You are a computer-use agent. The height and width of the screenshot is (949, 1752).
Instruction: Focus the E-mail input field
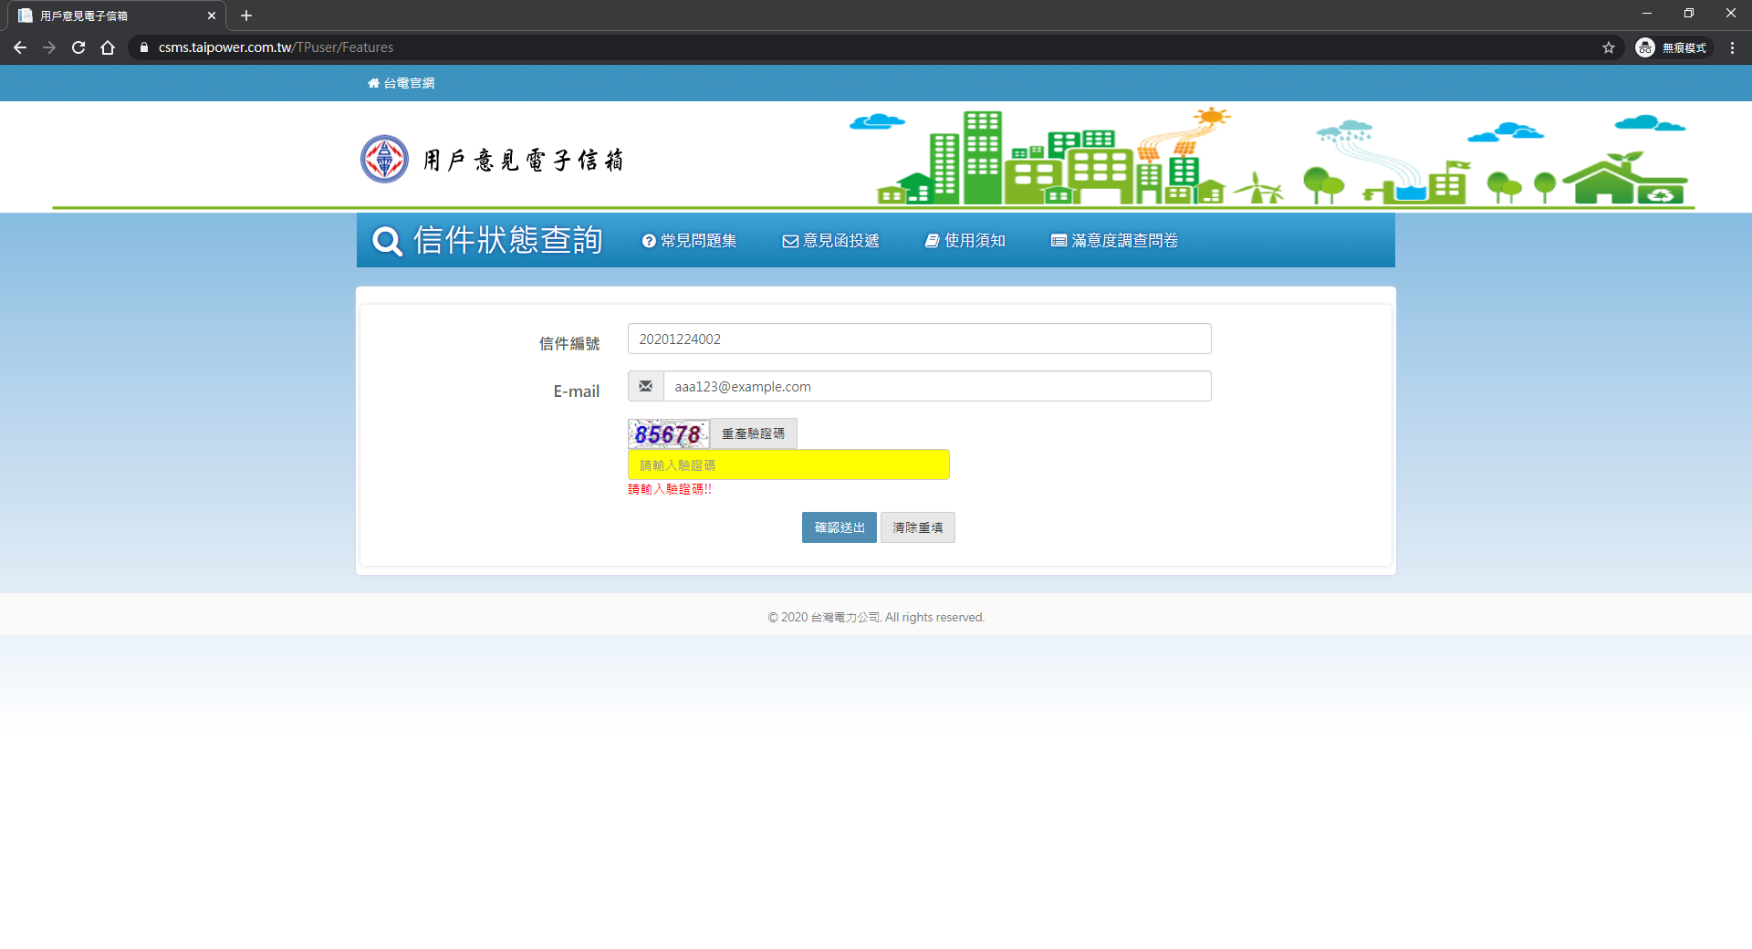tap(937, 386)
